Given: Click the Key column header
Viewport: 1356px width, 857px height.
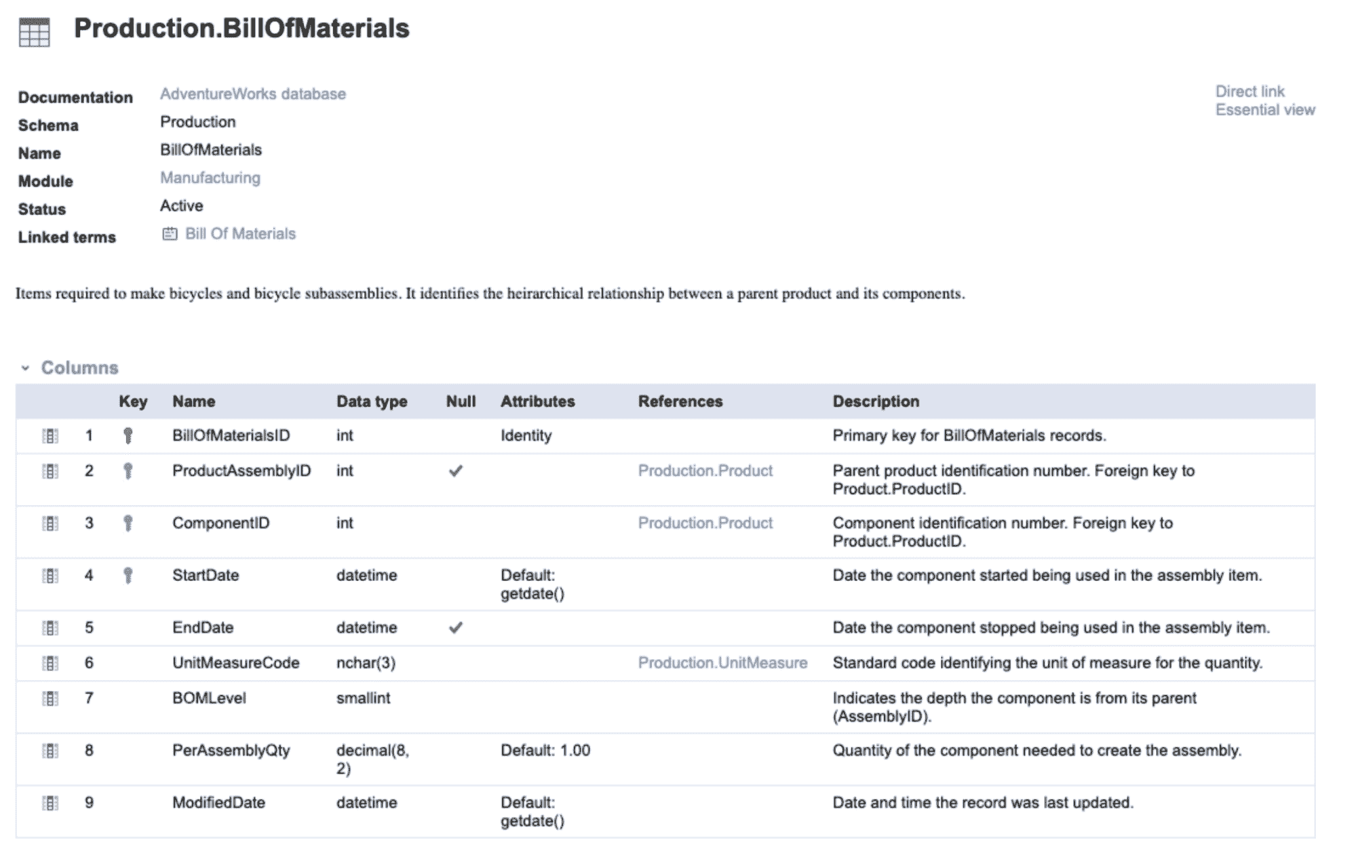Looking at the screenshot, I should (x=133, y=401).
